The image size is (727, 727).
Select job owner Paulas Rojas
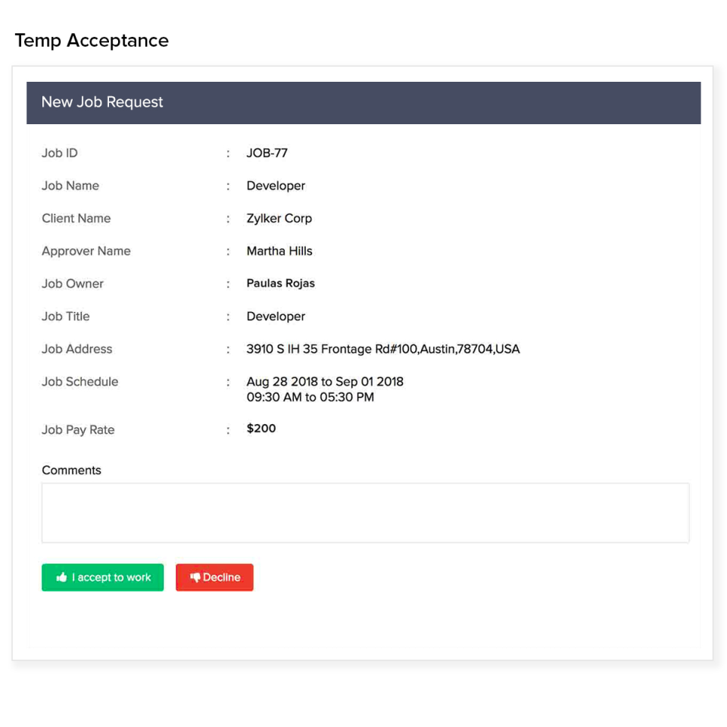coord(281,283)
